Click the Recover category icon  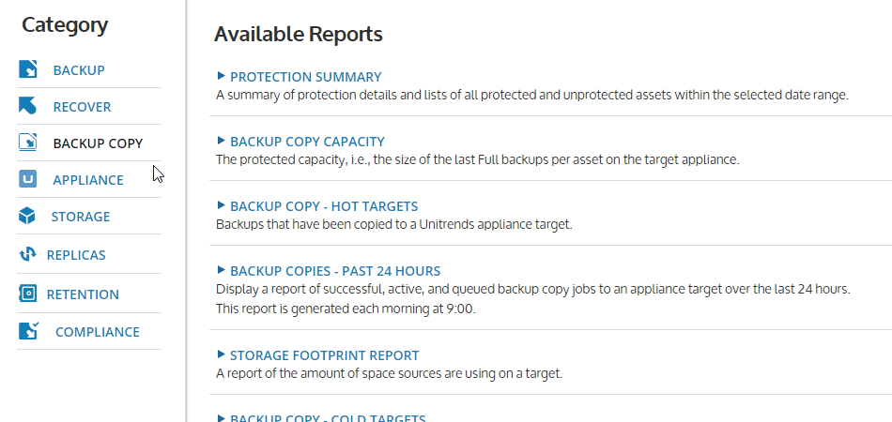[28, 106]
